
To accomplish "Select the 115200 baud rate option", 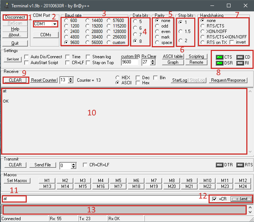I will click(110, 26).
